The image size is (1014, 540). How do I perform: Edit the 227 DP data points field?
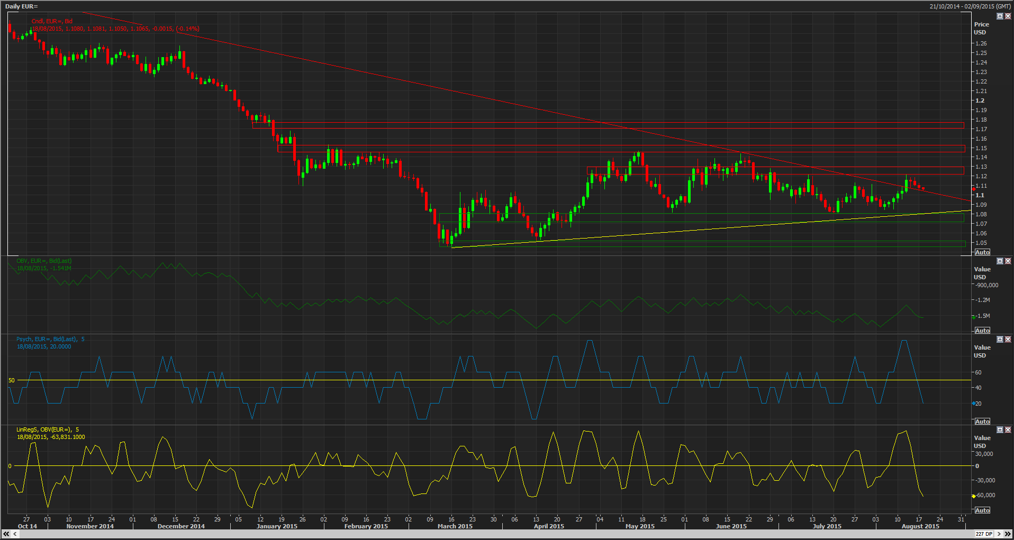[984, 534]
